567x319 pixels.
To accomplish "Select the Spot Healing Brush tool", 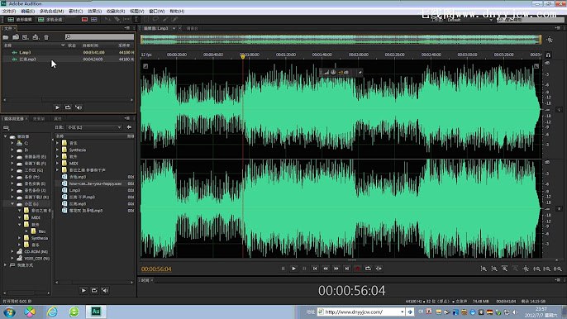I will click(x=174, y=19).
